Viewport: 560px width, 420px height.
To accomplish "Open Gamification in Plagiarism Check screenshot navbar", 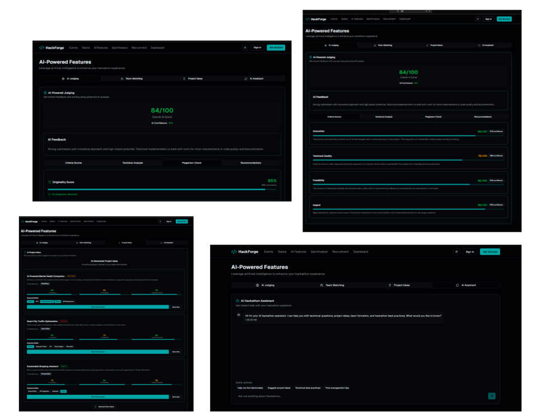I will coord(120,48).
